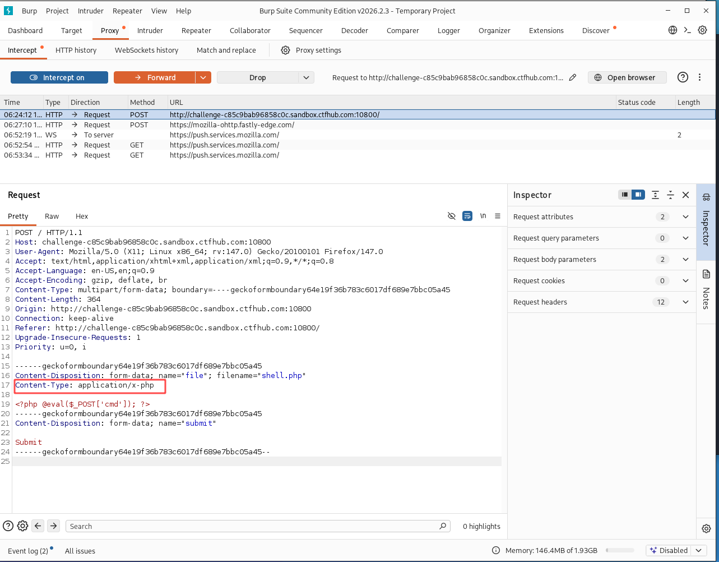Switch Inspector to left-docked layout

[624, 195]
